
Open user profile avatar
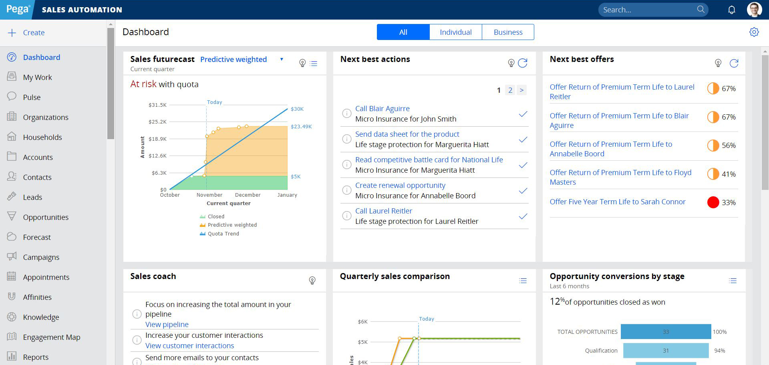(x=754, y=10)
